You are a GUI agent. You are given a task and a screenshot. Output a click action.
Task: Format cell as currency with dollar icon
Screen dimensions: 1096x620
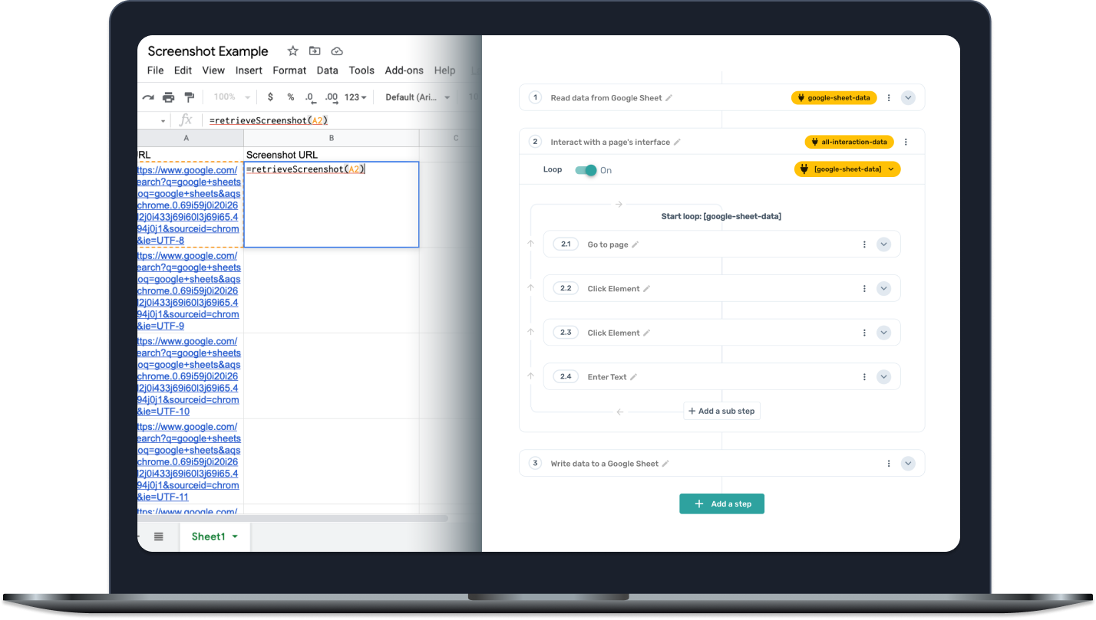point(270,97)
